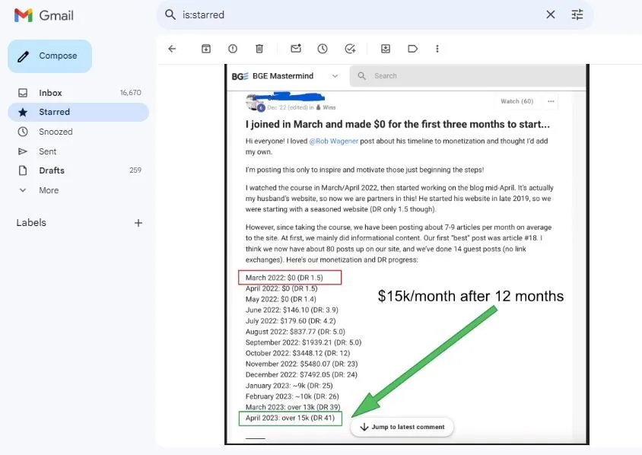642x455 pixels.
Task: Click the back arrow to return to list
Action: click(172, 49)
